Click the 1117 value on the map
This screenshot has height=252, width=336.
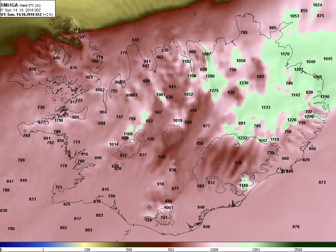[263, 141]
